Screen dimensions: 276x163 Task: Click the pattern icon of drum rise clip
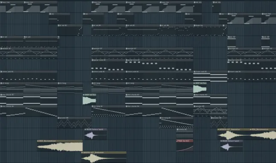(194, 26)
